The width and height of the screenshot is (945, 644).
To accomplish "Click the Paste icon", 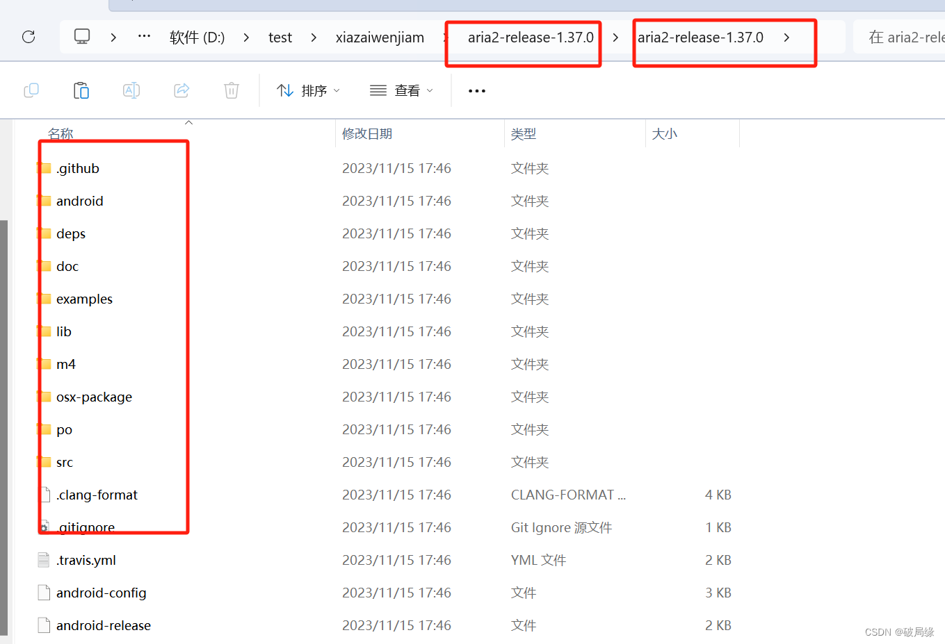I will pyautogui.click(x=81, y=90).
